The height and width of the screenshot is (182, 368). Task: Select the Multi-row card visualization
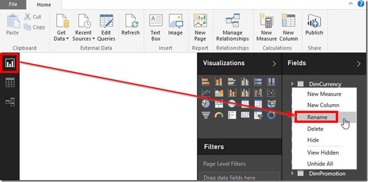pyautogui.click(x=232, y=115)
